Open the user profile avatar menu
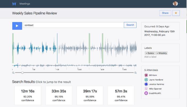 point(175,4)
